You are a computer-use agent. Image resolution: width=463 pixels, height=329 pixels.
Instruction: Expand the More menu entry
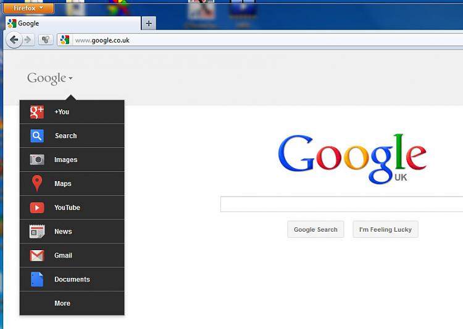coord(72,303)
